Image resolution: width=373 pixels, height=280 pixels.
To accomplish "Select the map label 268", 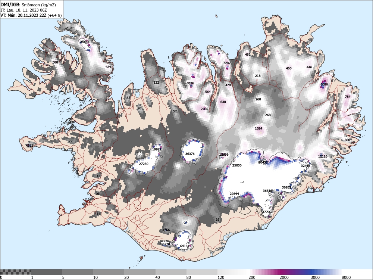I will (268, 115).
